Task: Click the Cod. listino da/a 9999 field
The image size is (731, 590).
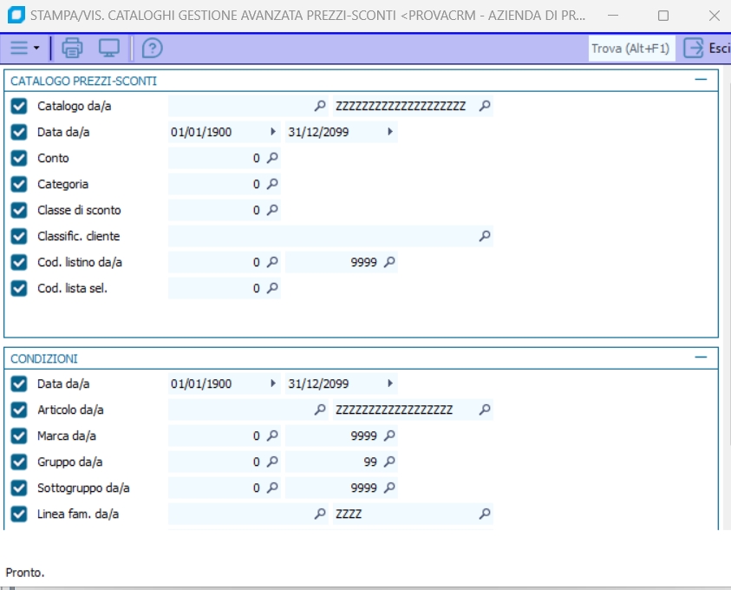Action: (x=334, y=262)
